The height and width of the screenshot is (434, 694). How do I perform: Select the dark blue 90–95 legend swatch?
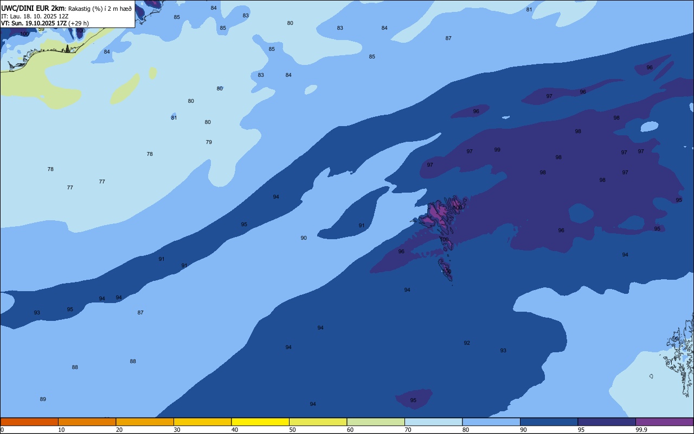(x=549, y=422)
